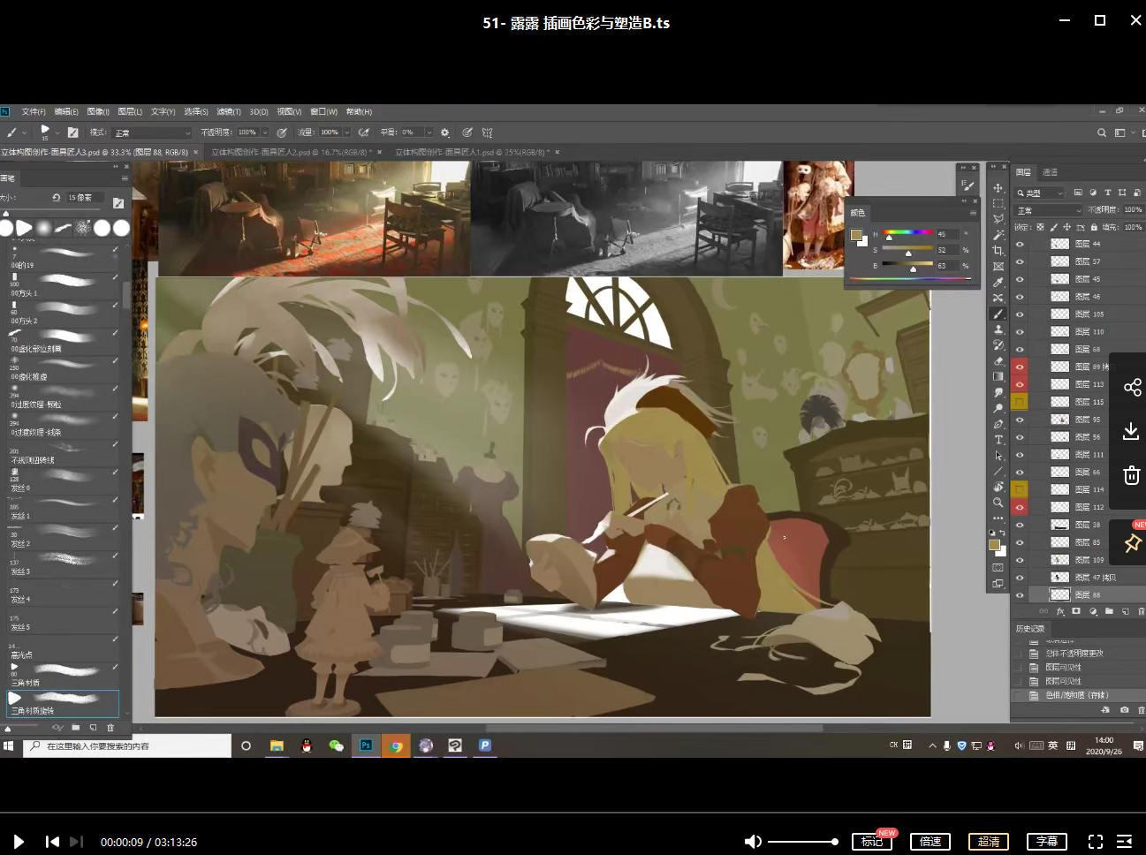This screenshot has width=1146, height=855.
Task: Open smoothing options gear icon
Action: 444,132
